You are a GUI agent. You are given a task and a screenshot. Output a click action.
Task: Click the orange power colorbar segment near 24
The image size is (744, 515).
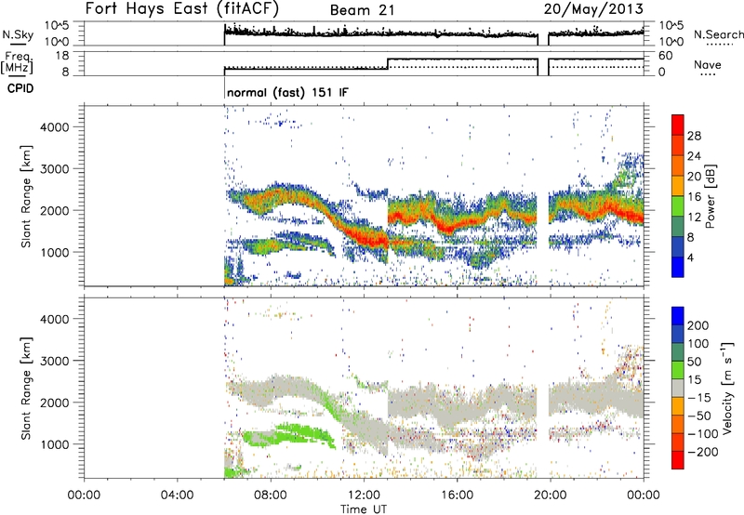tap(678, 165)
